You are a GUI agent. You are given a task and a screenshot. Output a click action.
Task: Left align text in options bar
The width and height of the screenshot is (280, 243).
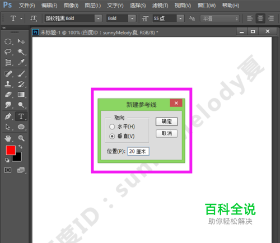point(250,18)
